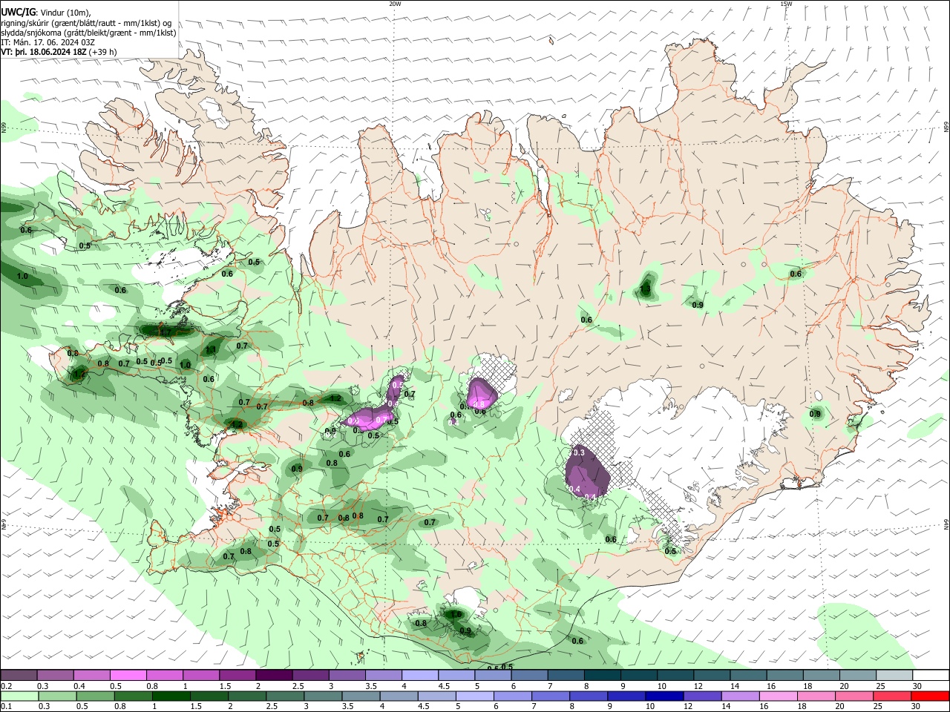Select the bright pink 0.5–0.8 snow swatch
Image resolution: width=950 pixels, height=712 pixels.
point(128,676)
